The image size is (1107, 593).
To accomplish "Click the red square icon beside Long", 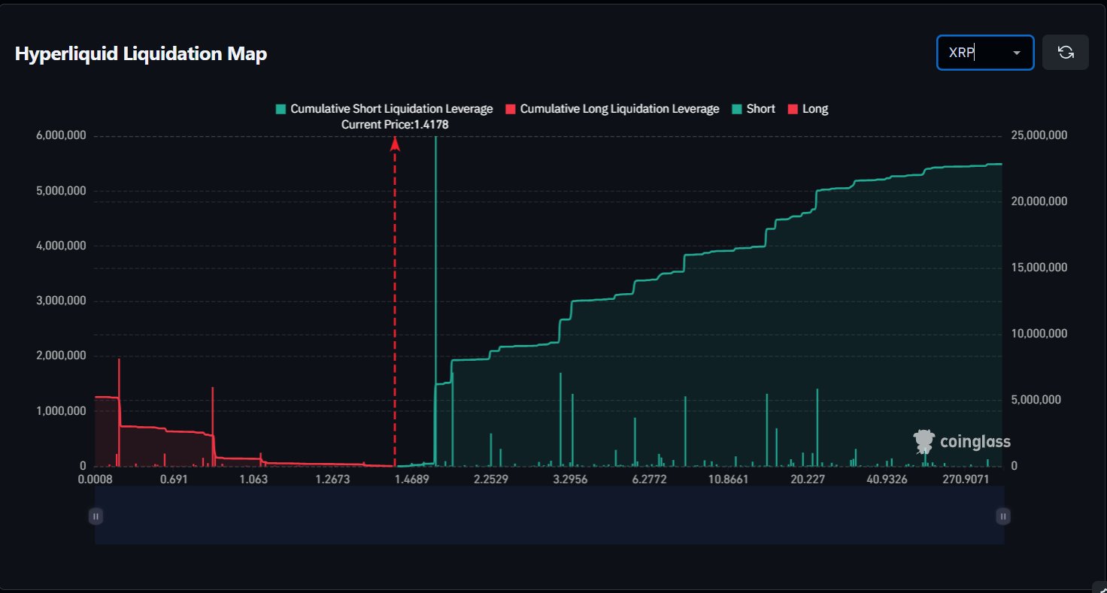I will [793, 109].
